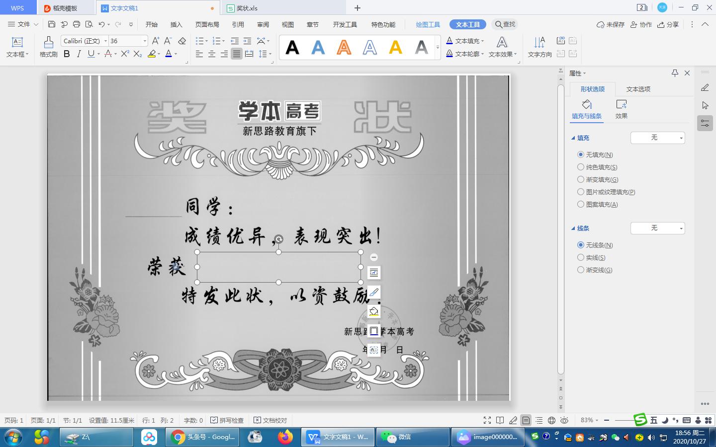
Task: Click the Unsaved (未保存) cloud button
Action: pyautogui.click(x=611, y=24)
